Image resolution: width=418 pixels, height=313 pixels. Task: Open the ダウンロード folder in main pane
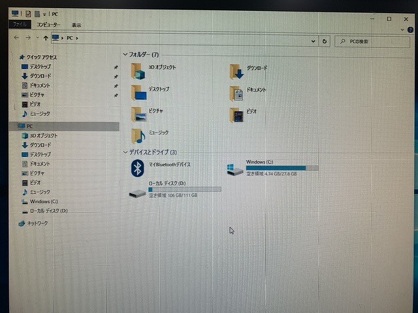coord(236,70)
